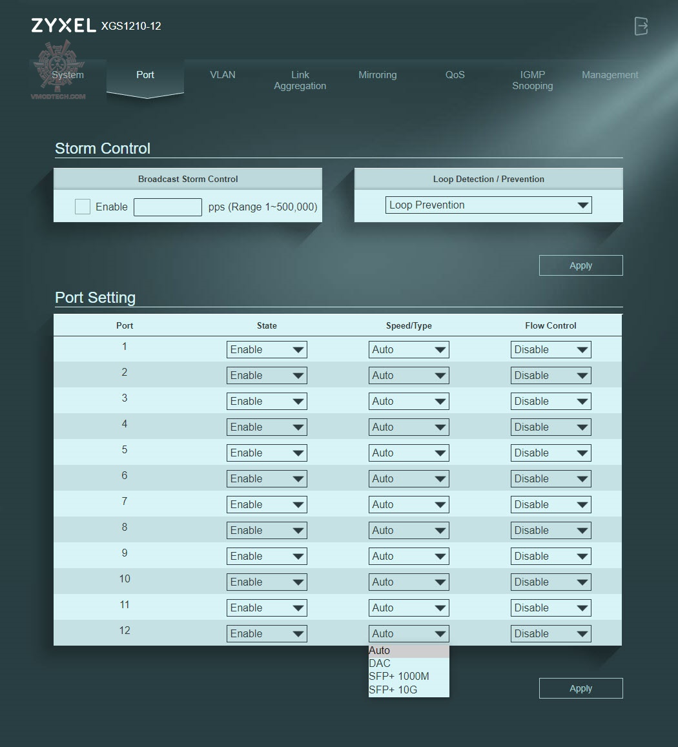Switch to the VLAN tab
The width and height of the screenshot is (678, 747).
223,75
